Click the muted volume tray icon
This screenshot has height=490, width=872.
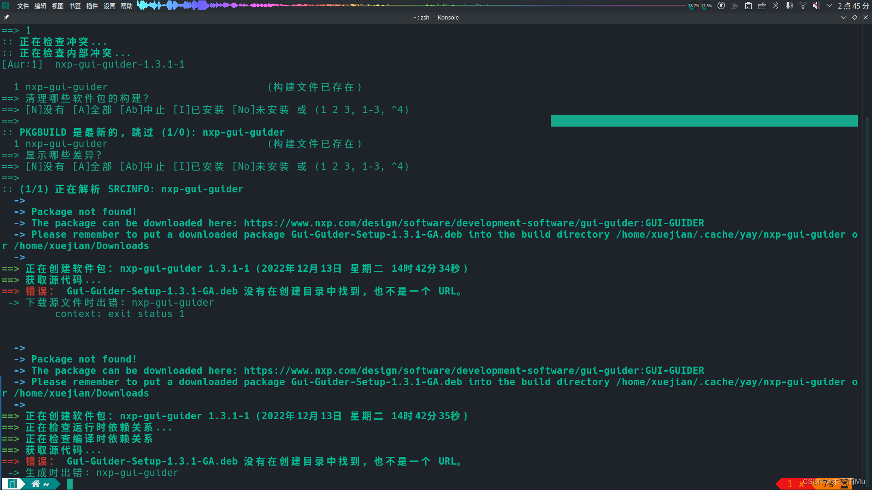tap(816, 5)
